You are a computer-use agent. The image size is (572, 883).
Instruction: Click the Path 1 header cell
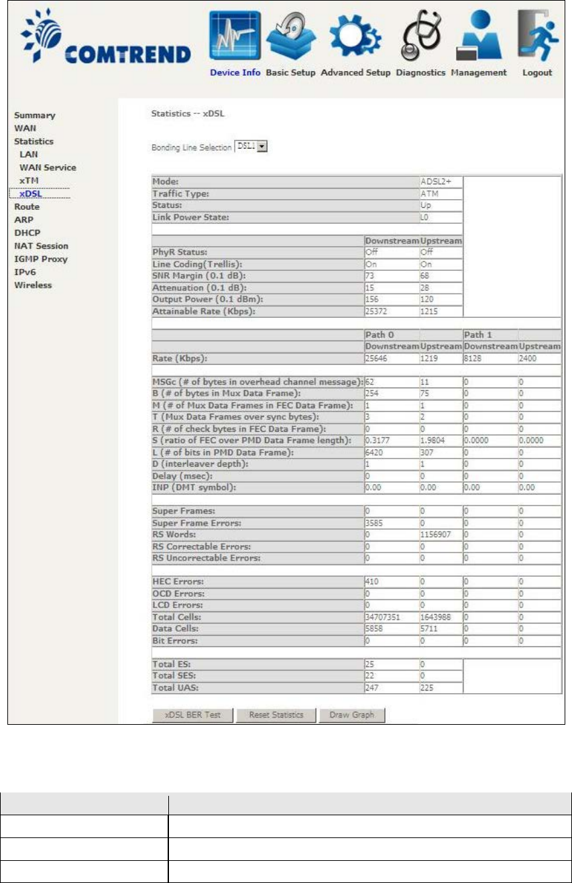tap(490, 334)
